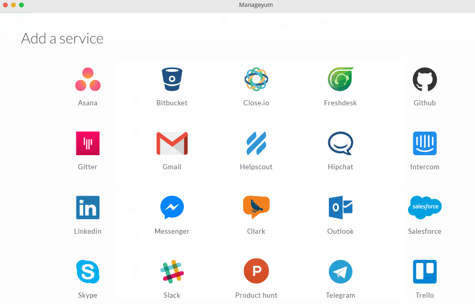Click the Trello label

pos(425,295)
